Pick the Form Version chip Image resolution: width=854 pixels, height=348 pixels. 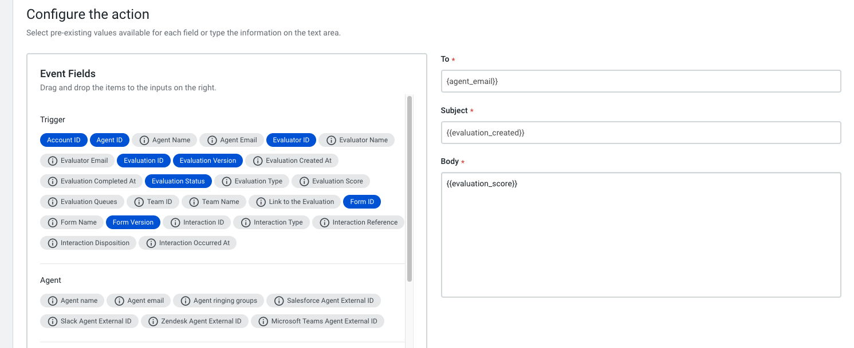pos(133,222)
